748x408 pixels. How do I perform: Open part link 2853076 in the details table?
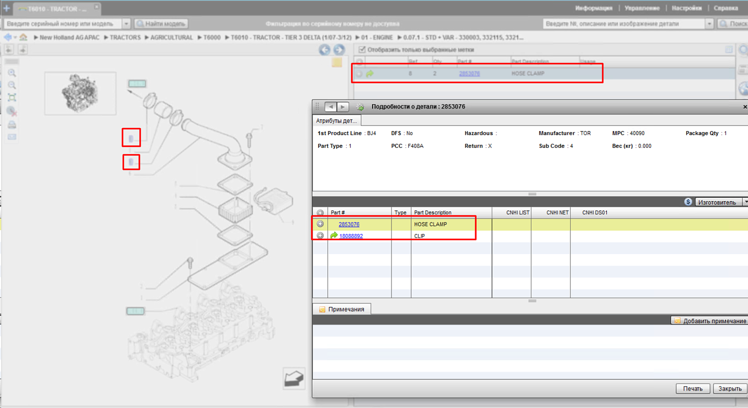pyautogui.click(x=349, y=224)
